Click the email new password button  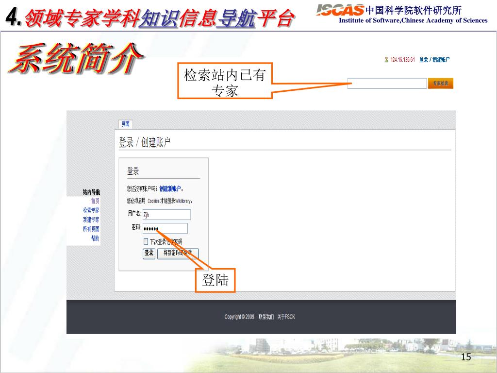point(178,254)
